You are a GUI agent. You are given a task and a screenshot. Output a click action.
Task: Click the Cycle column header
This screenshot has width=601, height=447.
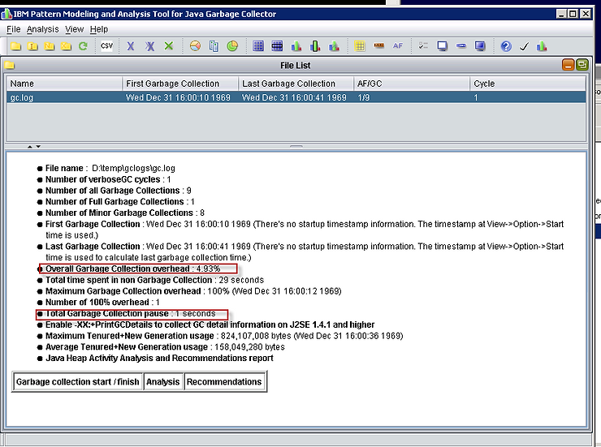pos(528,84)
